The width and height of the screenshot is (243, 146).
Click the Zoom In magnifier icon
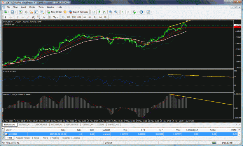pyautogui.click(x=111, y=12)
